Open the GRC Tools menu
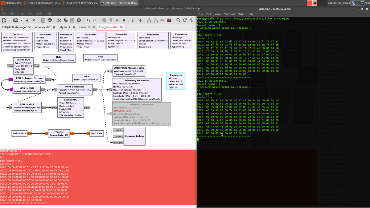This screenshot has height=208, width=370. (x=39, y=14)
